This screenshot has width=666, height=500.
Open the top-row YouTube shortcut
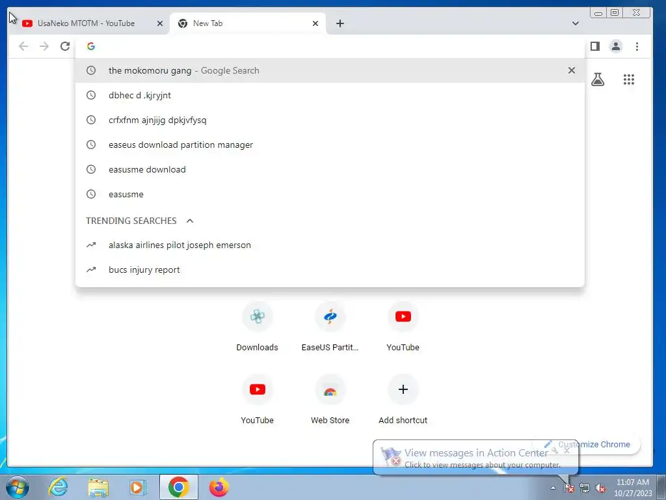pos(403,327)
